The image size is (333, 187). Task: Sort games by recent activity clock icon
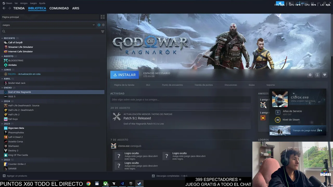click(99, 25)
